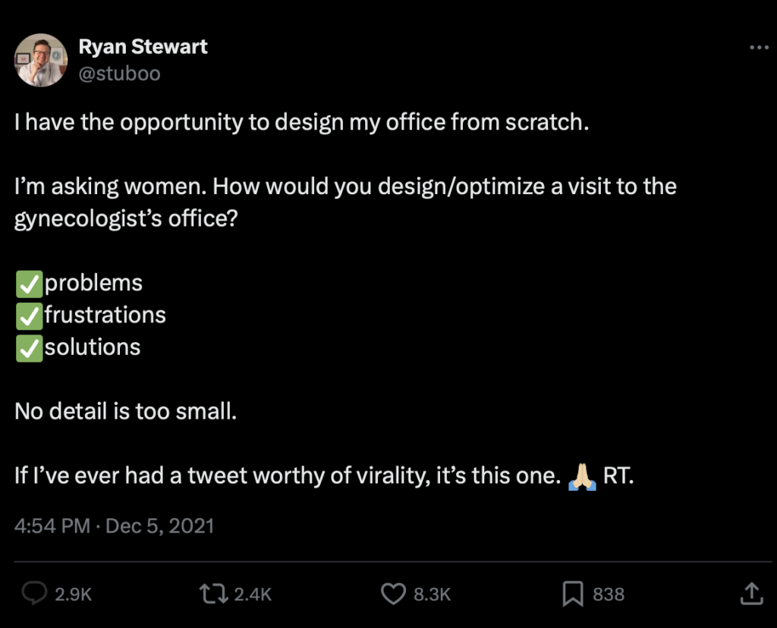The image size is (777, 628).
Task: Click the green checkmark beside problems
Action: point(28,284)
